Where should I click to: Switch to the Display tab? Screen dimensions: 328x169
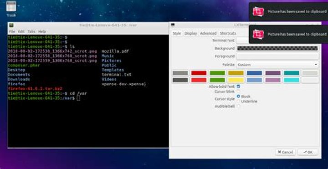pos(190,33)
